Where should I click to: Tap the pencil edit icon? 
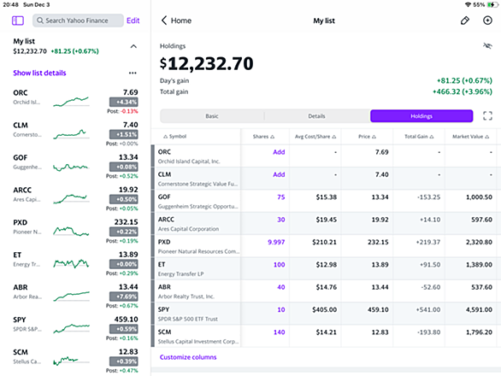pyautogui.click(x=465, y=21)
